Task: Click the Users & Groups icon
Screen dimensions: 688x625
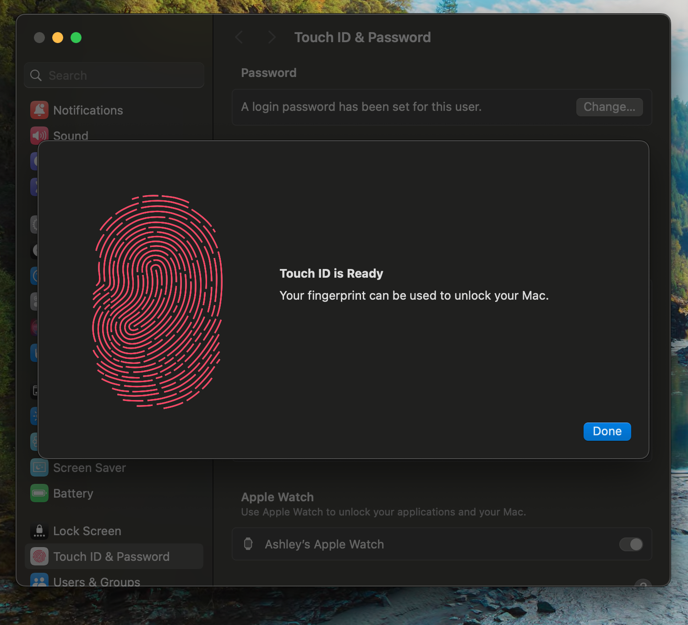Action: coord(39,580)
